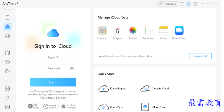The image size is (224, 112).
Task: Open Backup Manager history clock icon
Action: coord(7,62)
